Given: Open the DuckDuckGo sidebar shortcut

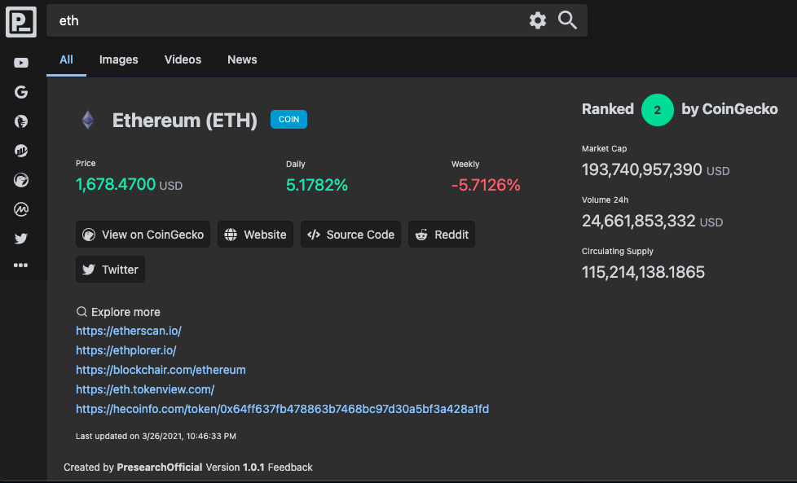Looking at the screenshot, I should 21,121.
